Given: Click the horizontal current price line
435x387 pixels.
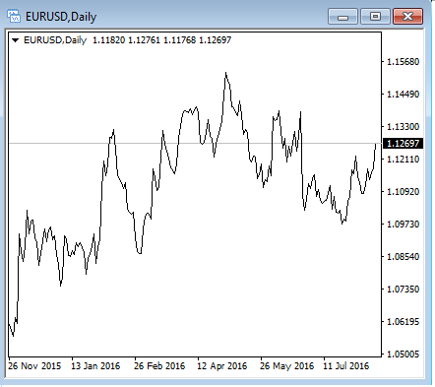Looking at the screenshot, I should (195, 144).
